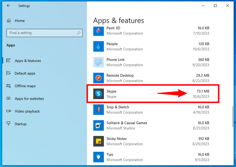Select the Remote Desktop app icon

tap(99, 78)
